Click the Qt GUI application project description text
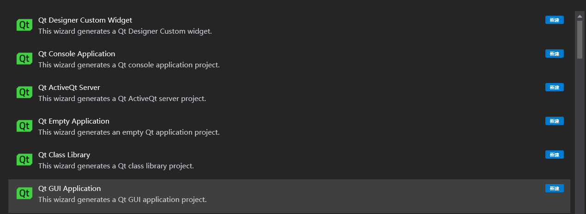586x214 pixels. coord(122,200)
